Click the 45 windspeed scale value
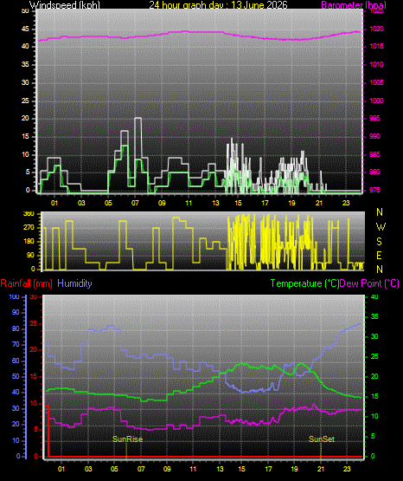This screenshot has width=403, height=481. [25, 29]
